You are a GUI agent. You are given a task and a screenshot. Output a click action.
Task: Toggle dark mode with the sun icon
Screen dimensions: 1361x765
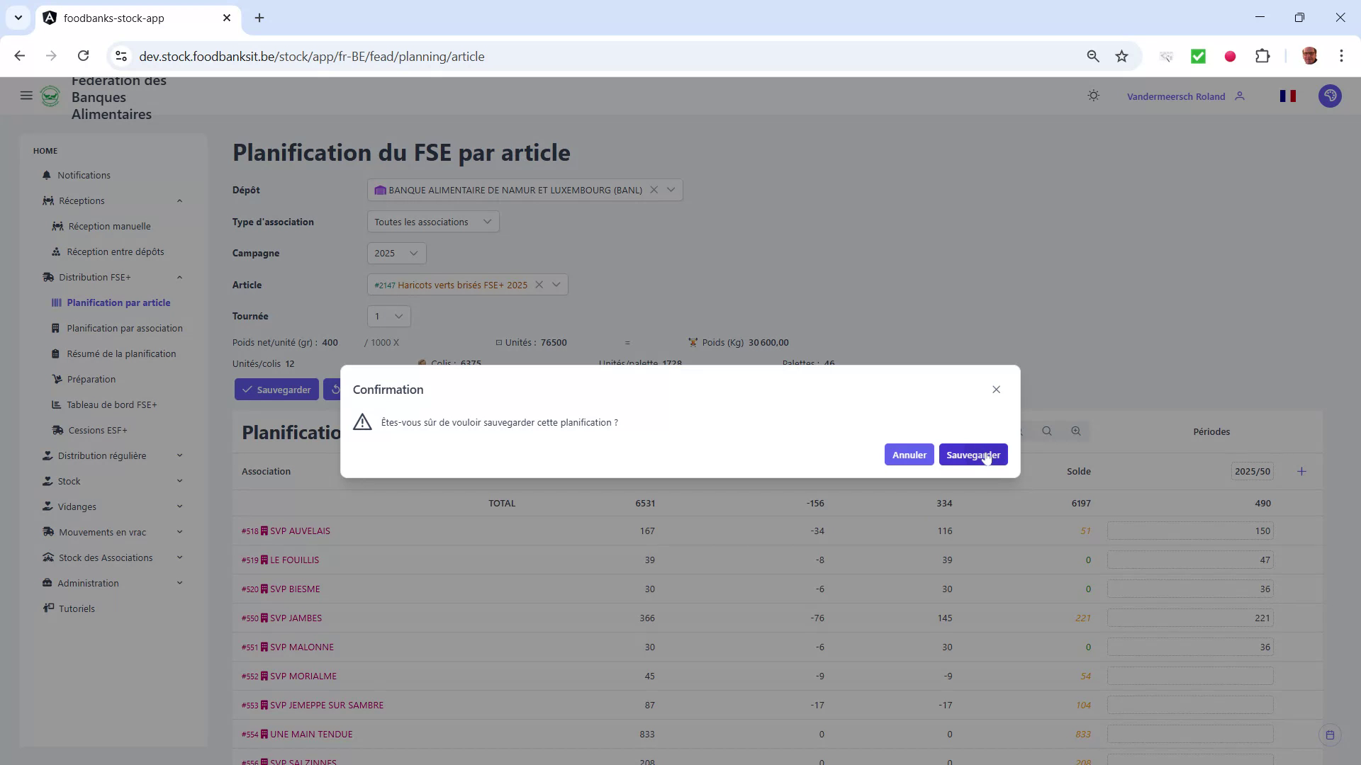(x=1094, y=96)
